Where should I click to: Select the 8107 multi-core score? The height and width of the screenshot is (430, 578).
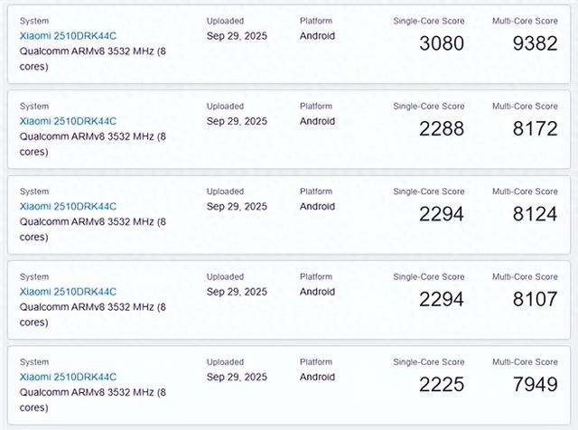tap(535, 299)
